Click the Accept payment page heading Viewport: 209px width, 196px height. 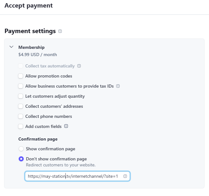pyautogui.click(x=28, y=6)
